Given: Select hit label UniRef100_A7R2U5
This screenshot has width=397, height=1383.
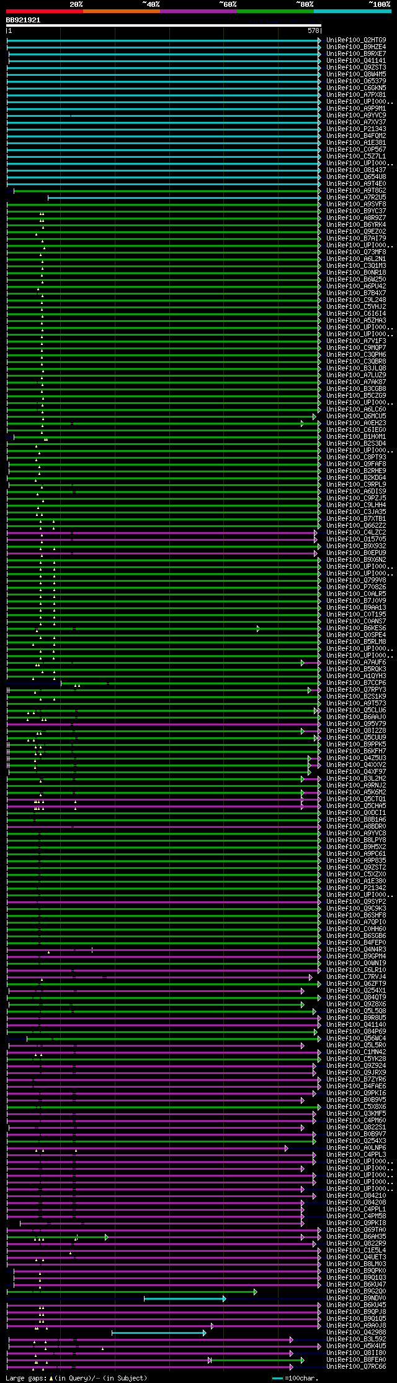Looking at the screenshot, I should [356, 198].
